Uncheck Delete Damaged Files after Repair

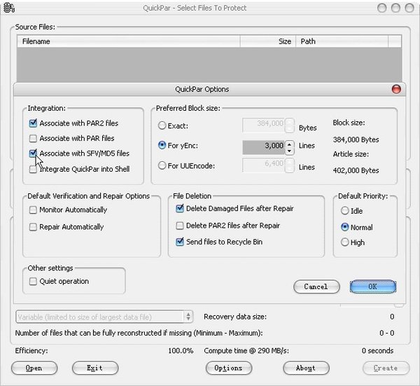coord(180,209)
